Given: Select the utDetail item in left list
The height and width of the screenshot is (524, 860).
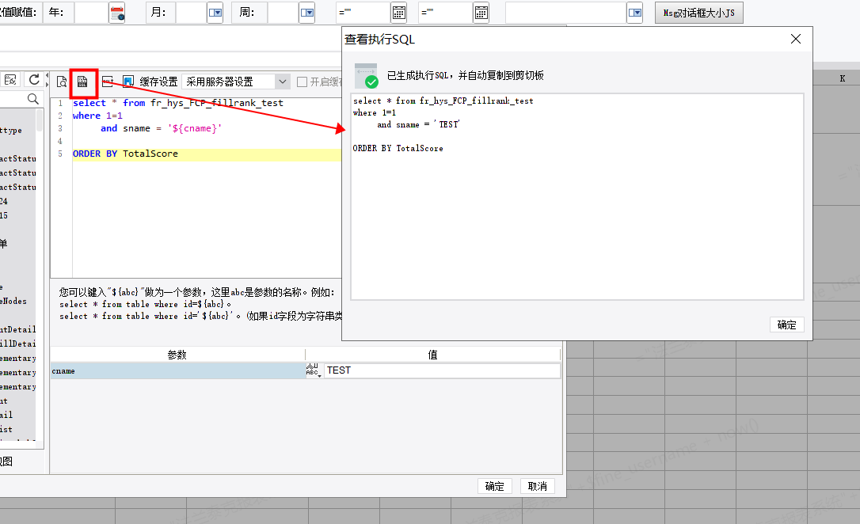Looking at the screenshot, I should coord(17,329).
